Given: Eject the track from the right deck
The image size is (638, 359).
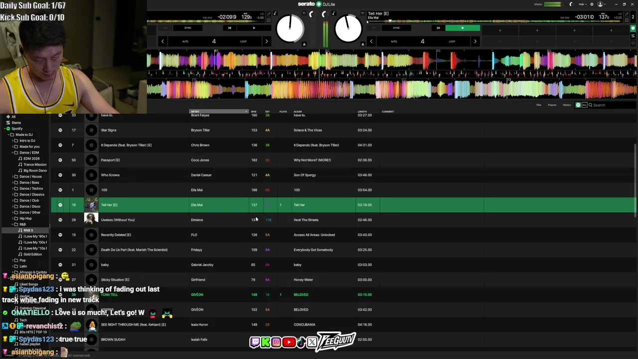Looking at the screenshot, I should pos(362,44).
